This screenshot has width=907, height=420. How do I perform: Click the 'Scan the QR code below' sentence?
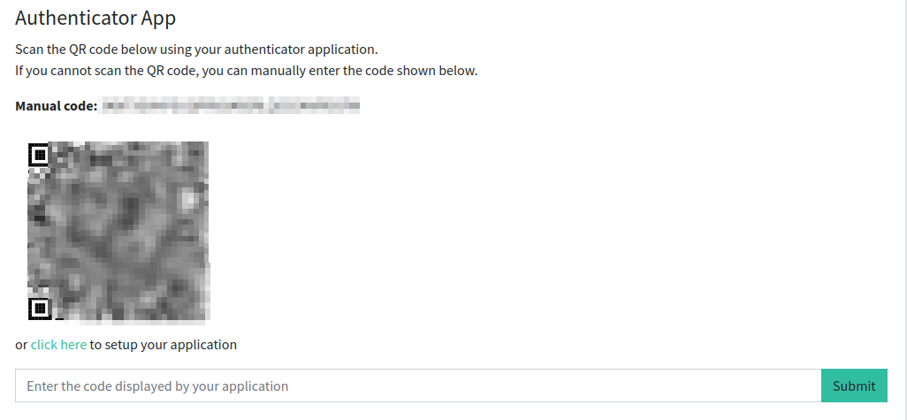(x=196, y=50)
